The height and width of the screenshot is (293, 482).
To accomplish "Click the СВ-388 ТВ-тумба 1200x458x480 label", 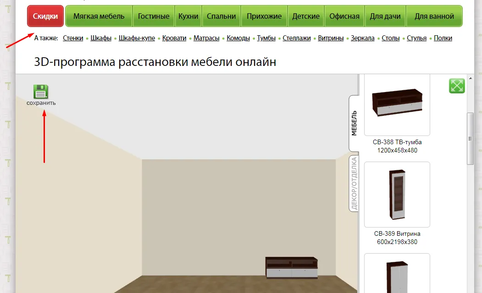I will coord(397,146).
